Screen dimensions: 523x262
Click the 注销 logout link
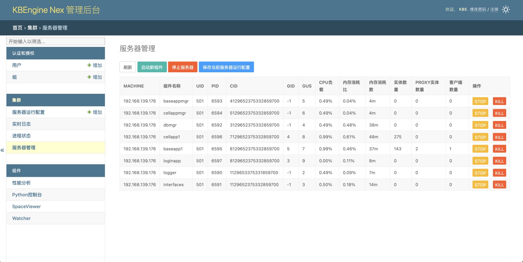pos(494,10)
